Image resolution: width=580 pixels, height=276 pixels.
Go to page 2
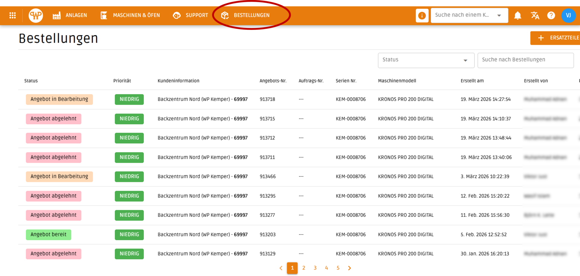[x=304, y=268]
